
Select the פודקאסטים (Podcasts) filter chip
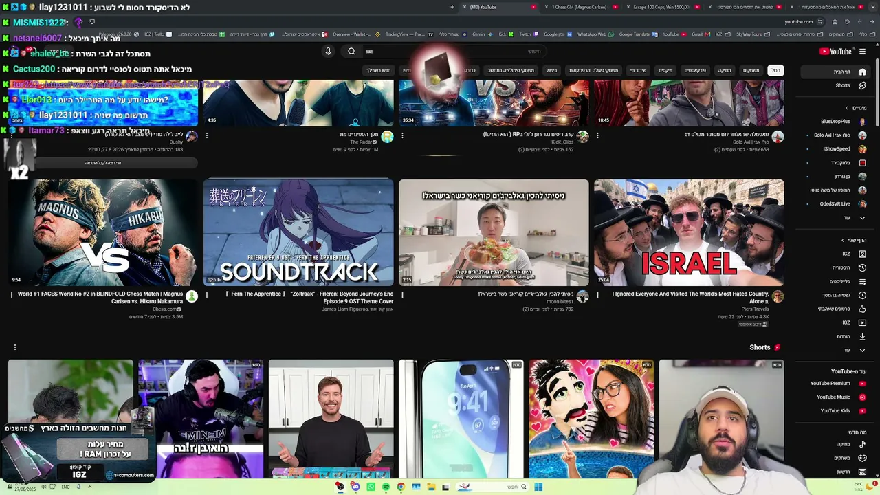(695, 70)
